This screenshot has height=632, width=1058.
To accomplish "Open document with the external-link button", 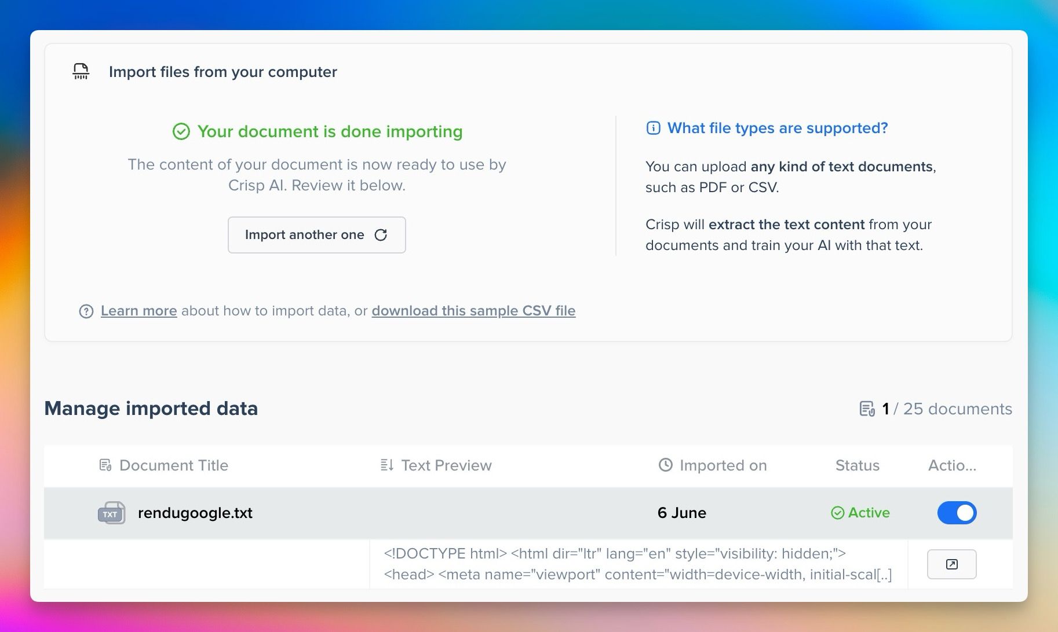I will click(x=952, y=564).
